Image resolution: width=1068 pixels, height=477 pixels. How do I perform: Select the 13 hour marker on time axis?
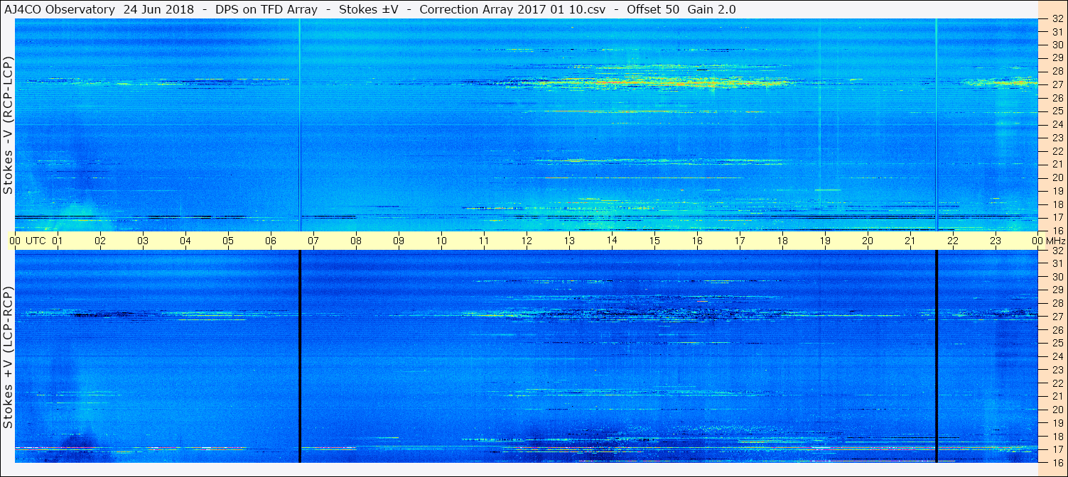(x=569, y=241)
